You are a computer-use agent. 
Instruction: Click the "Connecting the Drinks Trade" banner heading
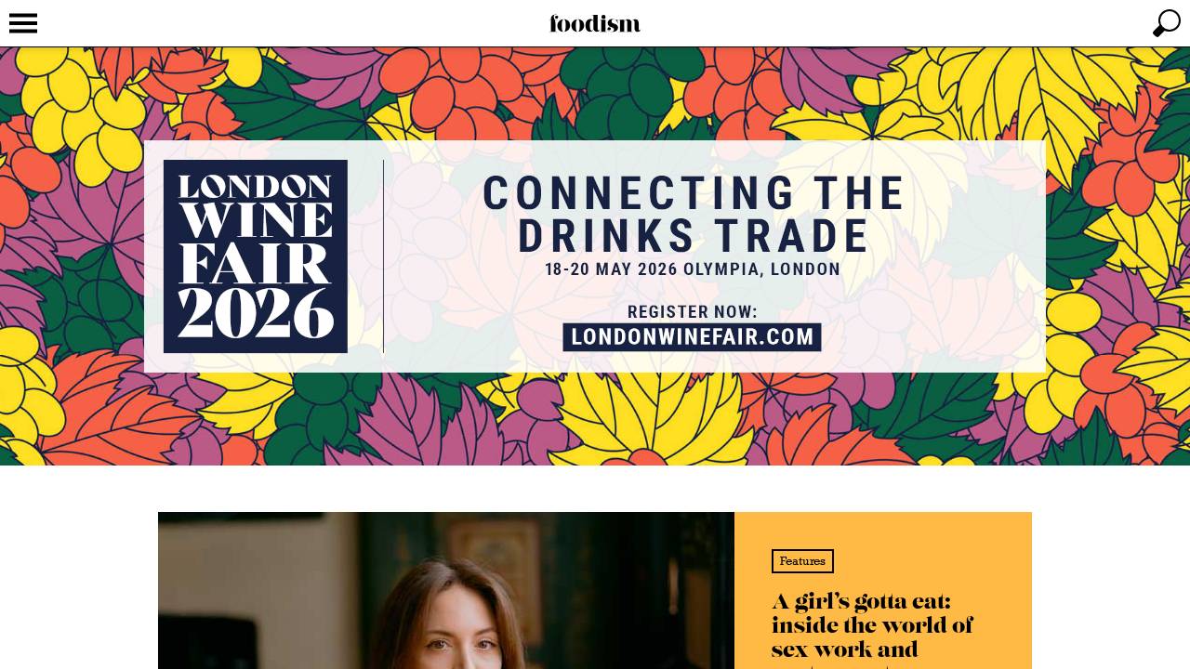tap(694, 215)
